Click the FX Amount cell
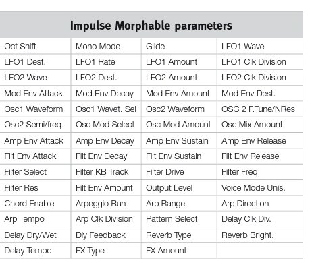This screenshot has height=269, width=314. coord(179,251)
